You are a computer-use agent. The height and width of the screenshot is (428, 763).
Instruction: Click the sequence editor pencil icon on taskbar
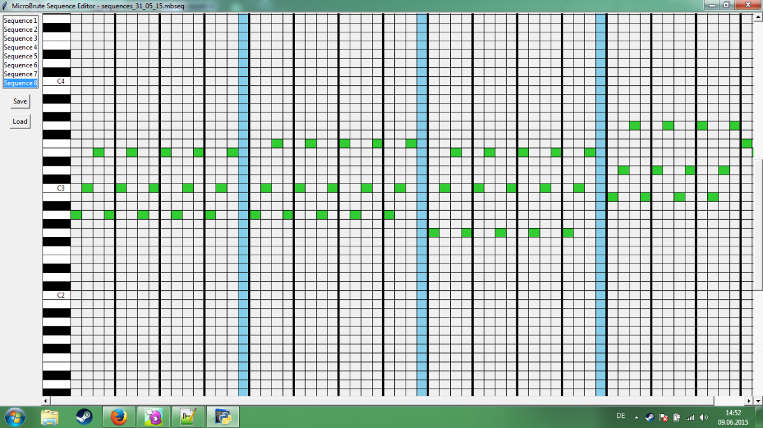coord(187,417)
